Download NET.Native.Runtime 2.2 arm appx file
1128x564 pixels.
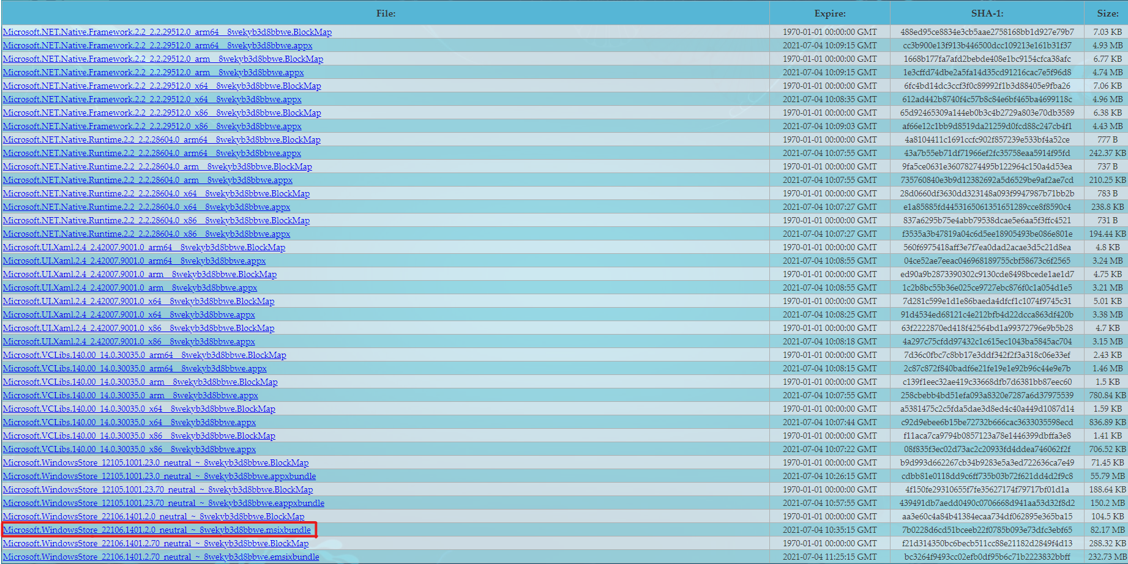(x=148, y=180)
